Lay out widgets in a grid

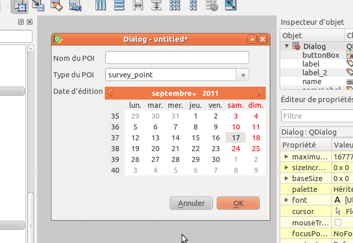tap(175, 6)
